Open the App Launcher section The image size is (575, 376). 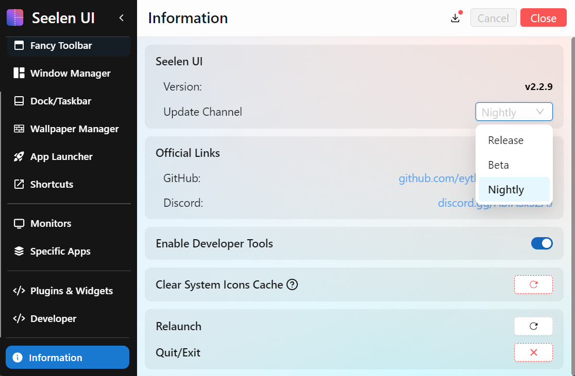69,157
